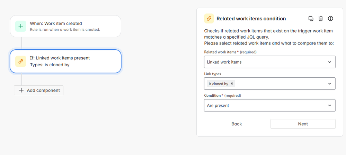Click the plus icon in Add component

pos(21,90)
